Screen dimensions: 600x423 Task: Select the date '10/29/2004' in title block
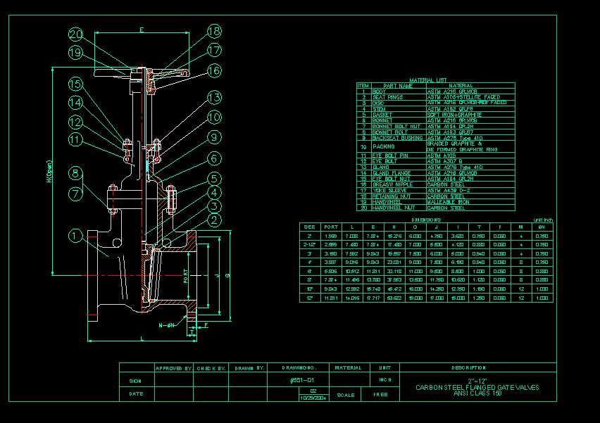[x=313, y=398]
